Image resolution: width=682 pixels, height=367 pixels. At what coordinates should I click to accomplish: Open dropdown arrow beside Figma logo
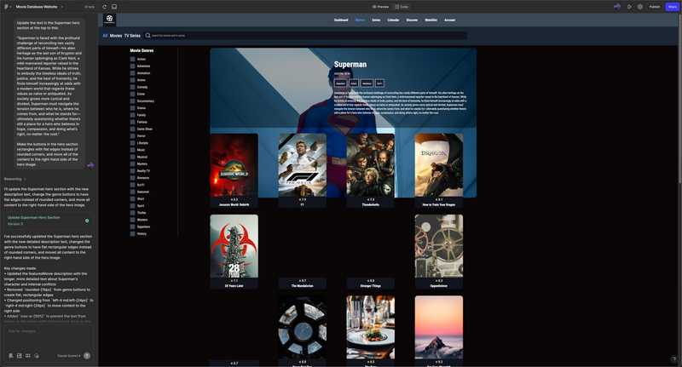coord(10,7)
